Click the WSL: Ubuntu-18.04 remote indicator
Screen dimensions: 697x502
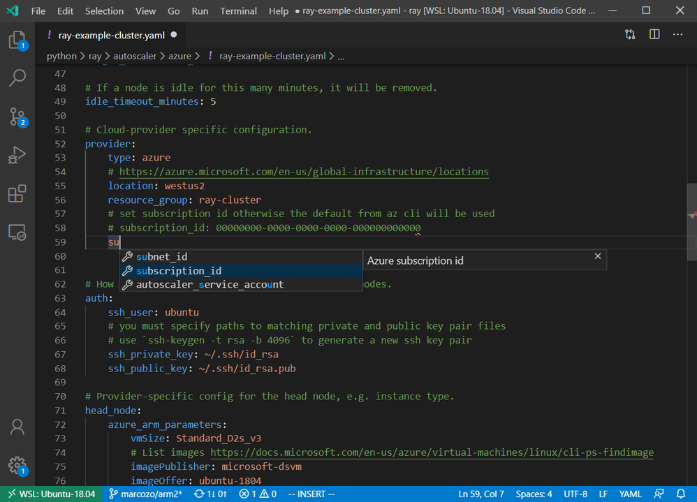pyautogui.click(x=51, y=494)
